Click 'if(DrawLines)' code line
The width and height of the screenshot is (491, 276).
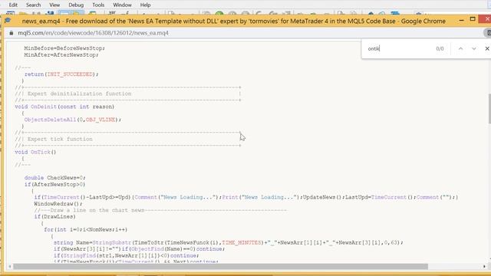(x=54, y=216)
